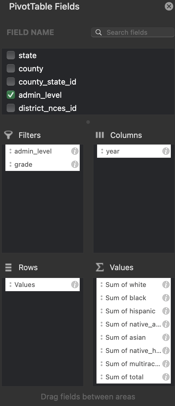Click info icon next to admin_level filter

[x=75, y=151]
